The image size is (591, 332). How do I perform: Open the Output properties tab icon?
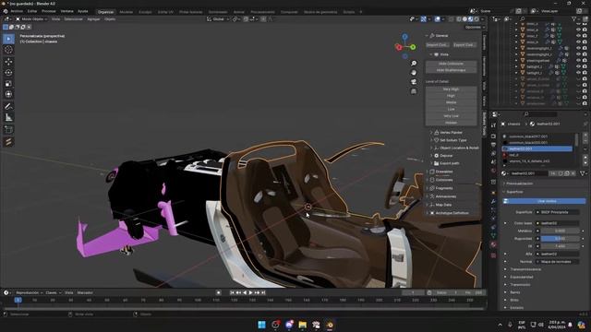493,145
